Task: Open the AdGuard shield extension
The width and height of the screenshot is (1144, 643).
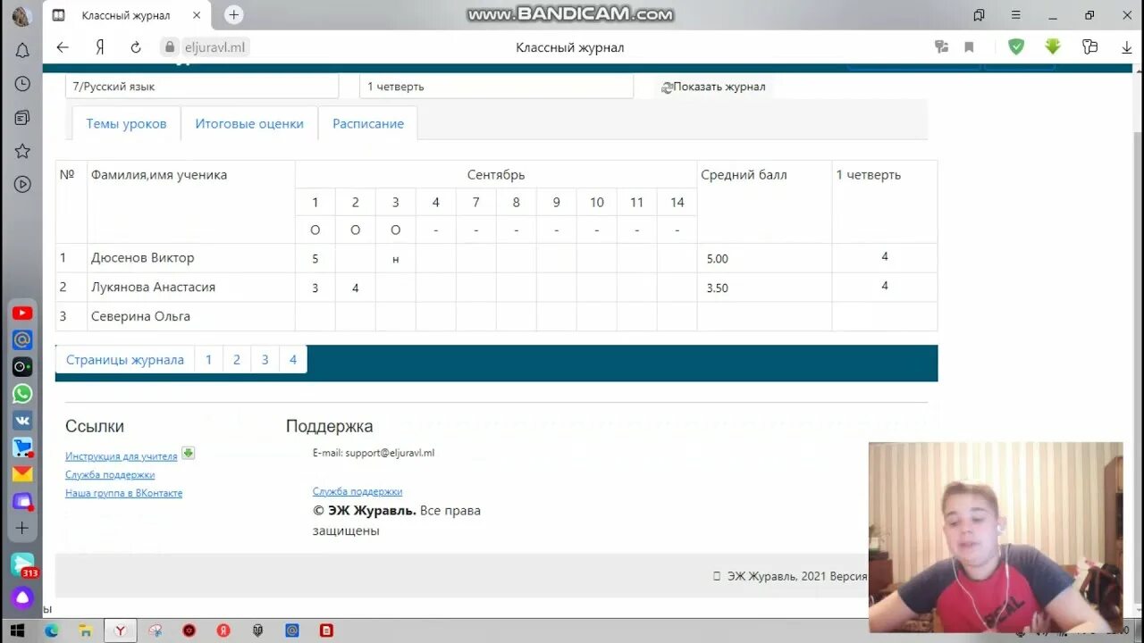Action: 1016,47
